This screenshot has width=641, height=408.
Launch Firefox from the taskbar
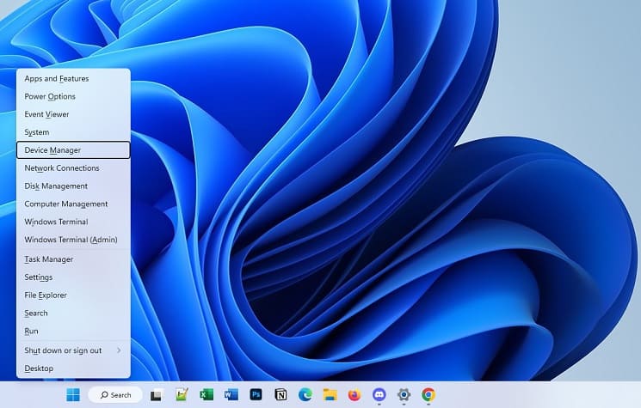coord(354,394)
